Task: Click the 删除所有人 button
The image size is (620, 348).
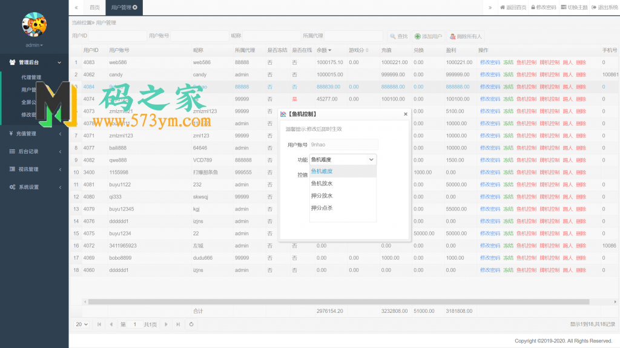Action: click(x=466, y=36)
